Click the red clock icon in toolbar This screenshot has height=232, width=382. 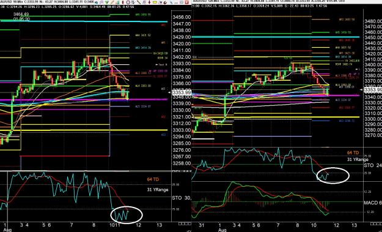point(128,2)
